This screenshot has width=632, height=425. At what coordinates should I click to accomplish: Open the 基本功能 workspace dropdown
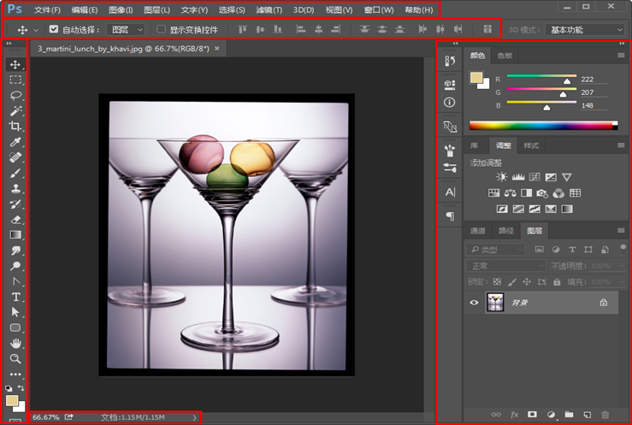[x=586, y=29]
